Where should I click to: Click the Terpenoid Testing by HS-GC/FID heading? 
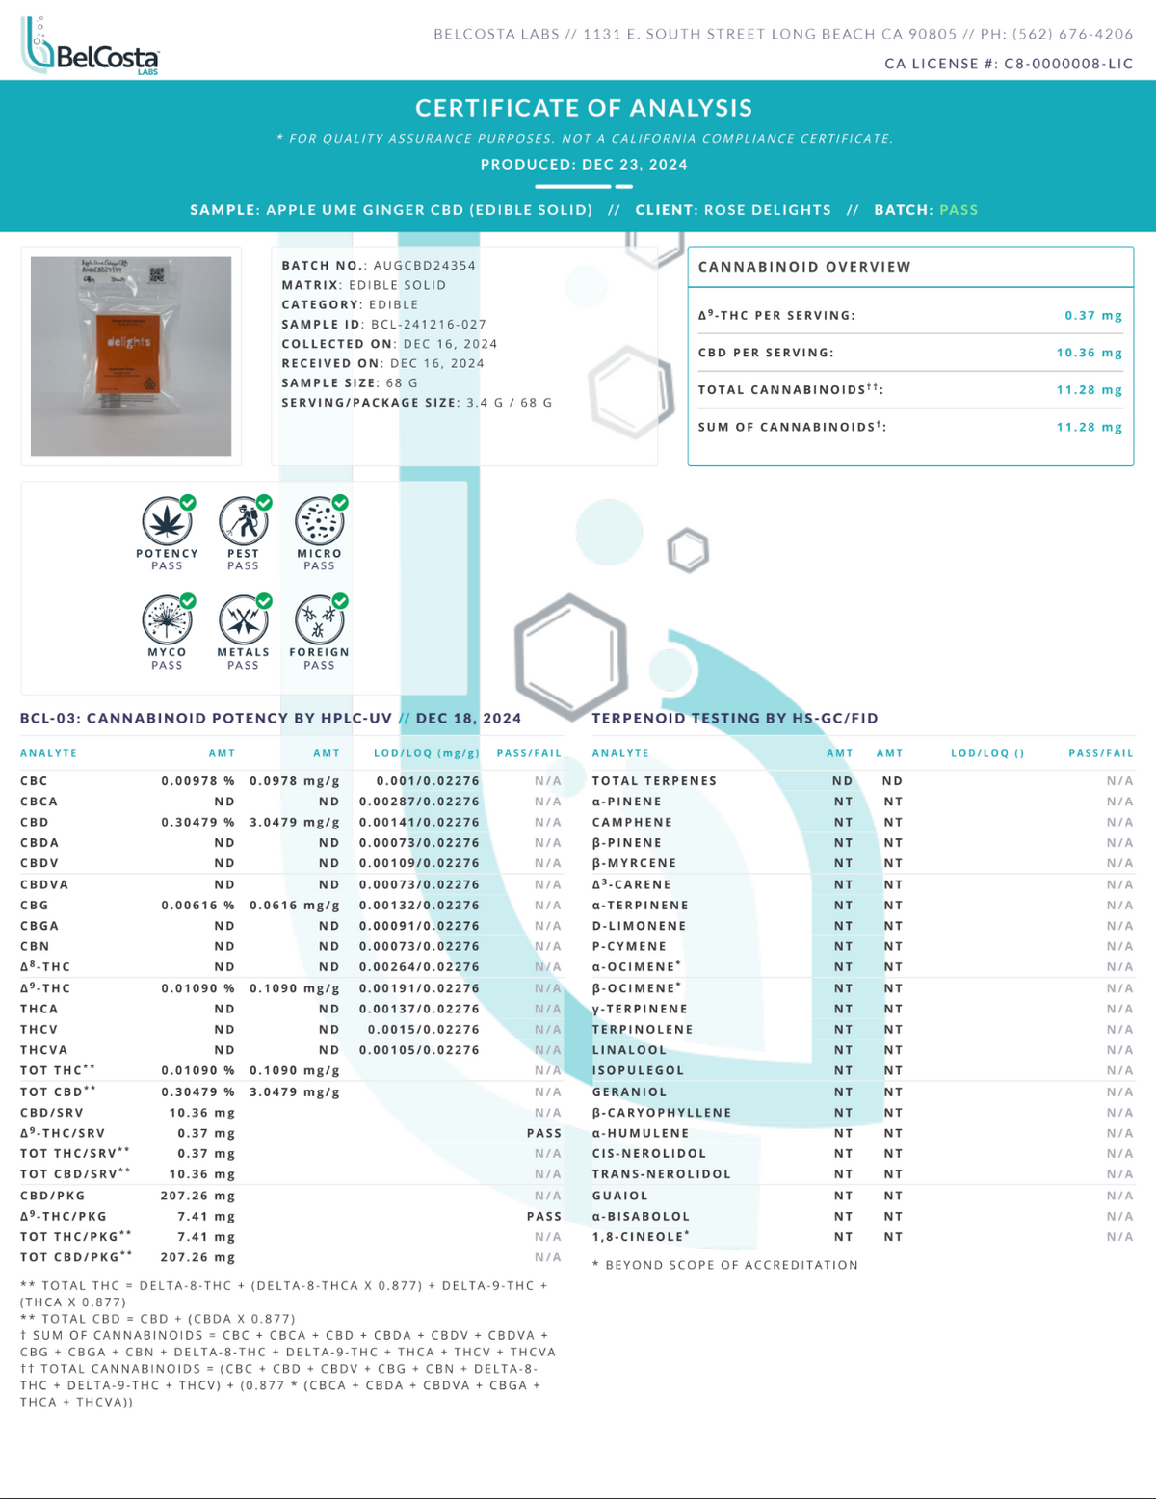pyautogui.click(x=735, y=719)
